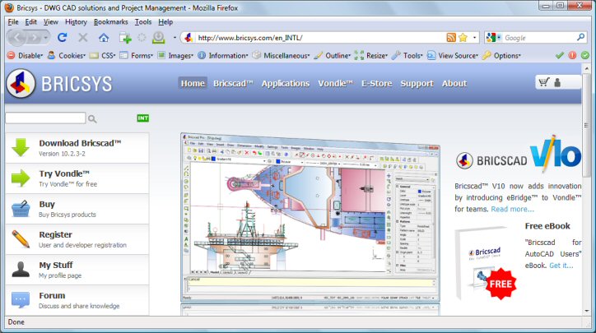Open the Tools dropdown in developer toolbar
The height and width of the screenshot is (333, 596).
[407, 55]
